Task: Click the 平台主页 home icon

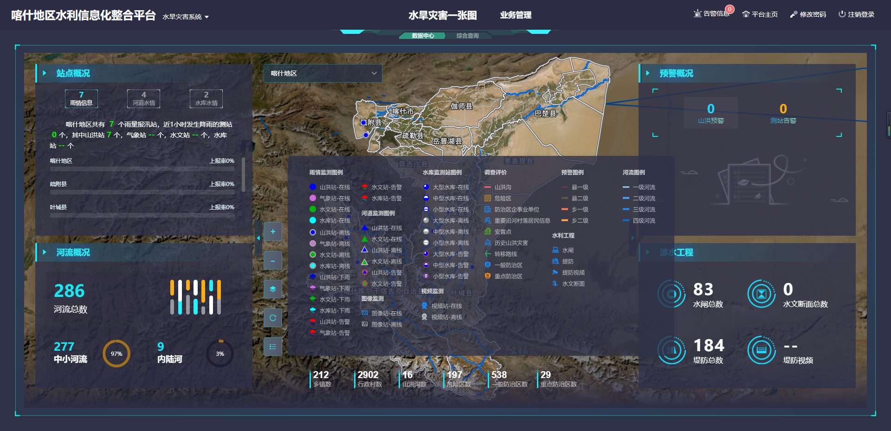Action: pyautogui.click(x=746, y=14)
